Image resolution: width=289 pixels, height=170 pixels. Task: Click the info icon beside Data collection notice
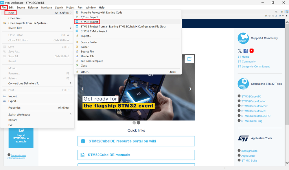pyautogui.click(x=9, y=155)
